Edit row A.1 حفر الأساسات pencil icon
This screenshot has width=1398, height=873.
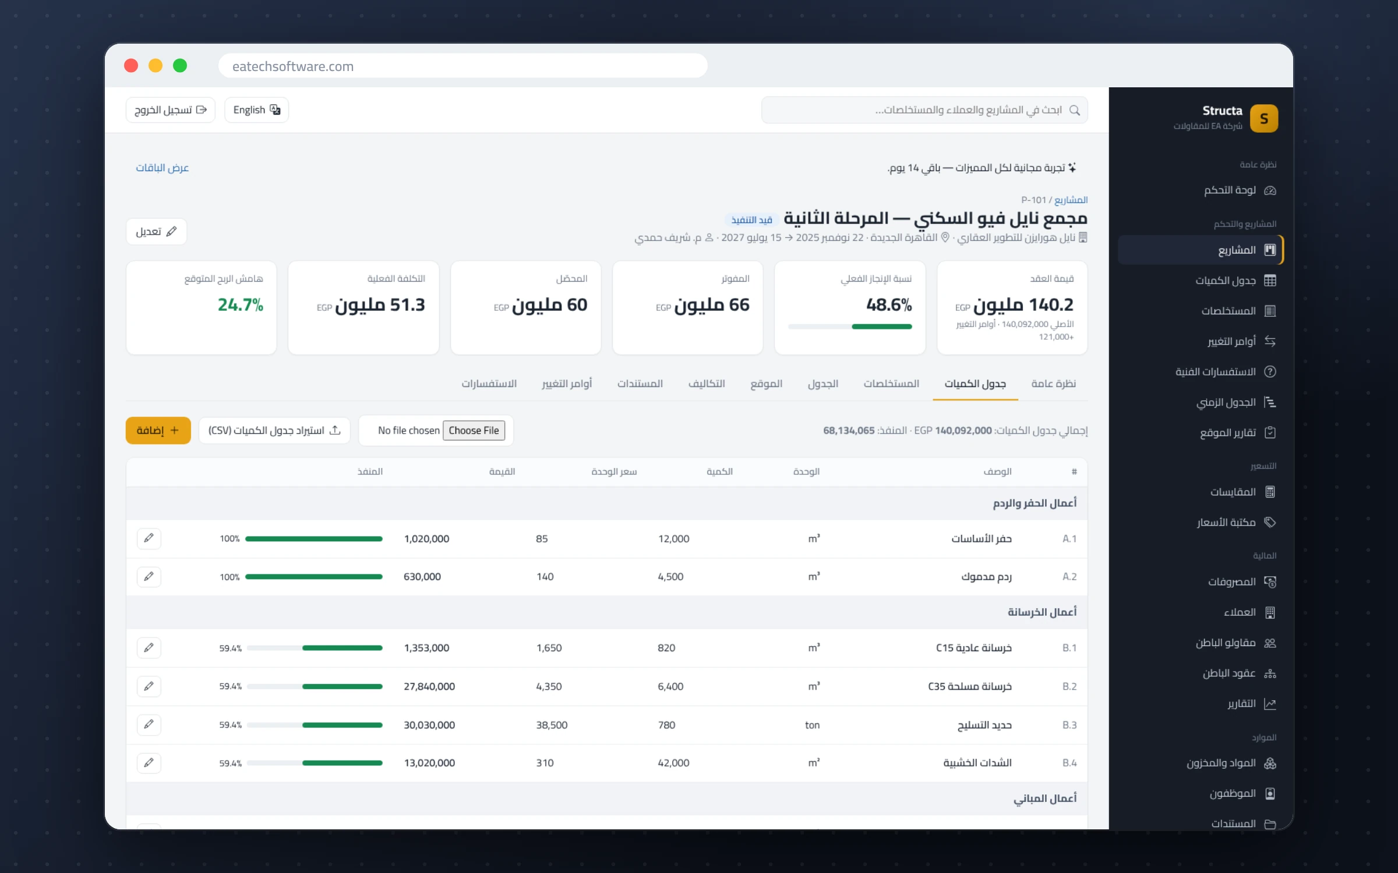[149, 538]
